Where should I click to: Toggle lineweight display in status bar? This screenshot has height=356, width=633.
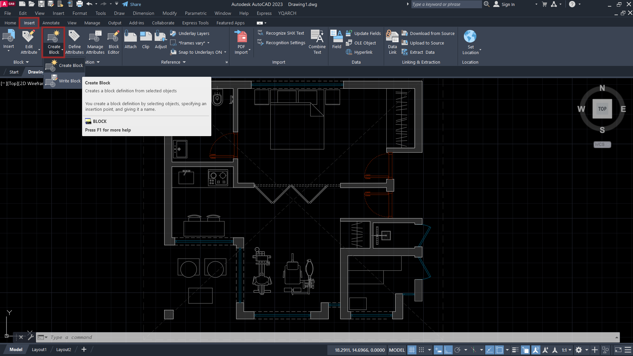click(x=515, y=350)
